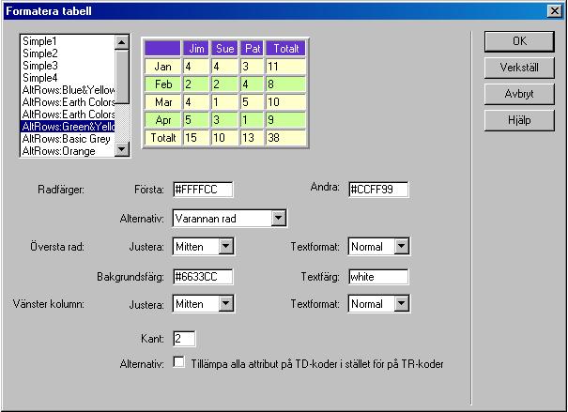Click the OK button
The image size is (568, 412).
519,41
